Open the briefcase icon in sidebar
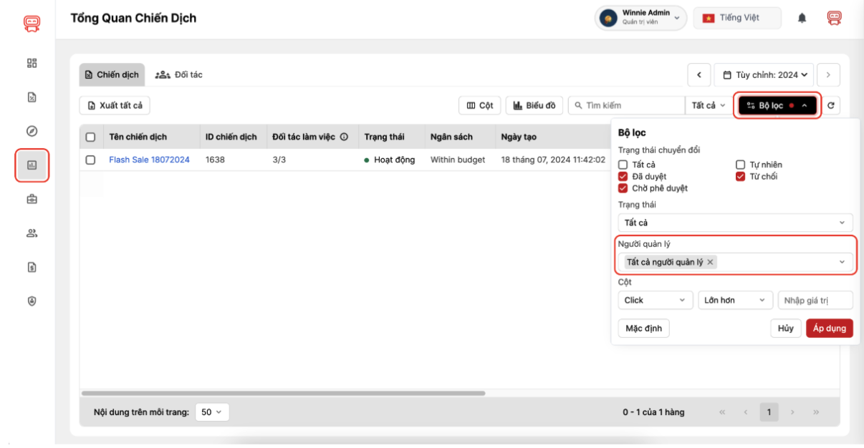Screen dimensions: 864x448 point(32,200)
